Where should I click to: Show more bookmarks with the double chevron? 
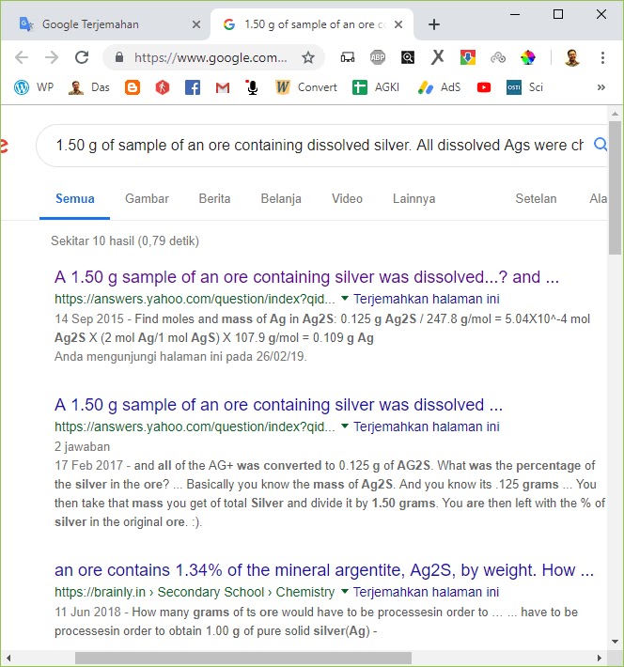(x=601, y=87)
